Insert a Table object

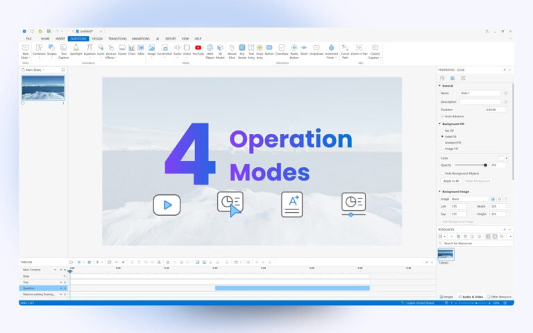141,50
